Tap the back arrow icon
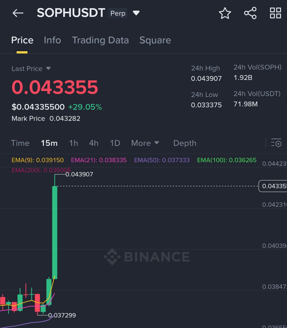The width and height of the screenshot is (287, 328). coord(18,13)
